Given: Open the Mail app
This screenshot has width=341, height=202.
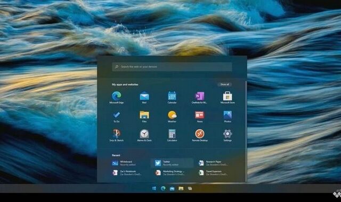Looking at the screenshot, I should click(x=144, y=98).
